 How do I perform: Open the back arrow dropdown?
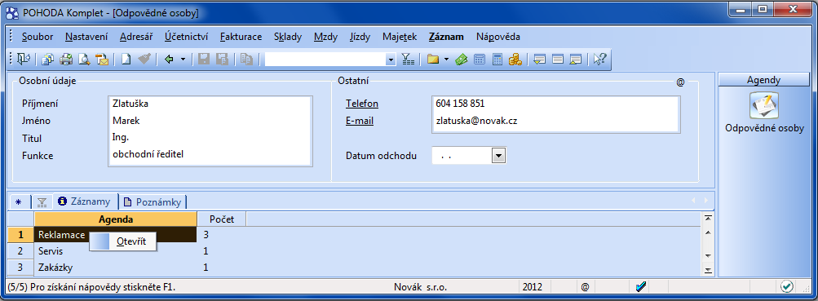coord(183,60)
